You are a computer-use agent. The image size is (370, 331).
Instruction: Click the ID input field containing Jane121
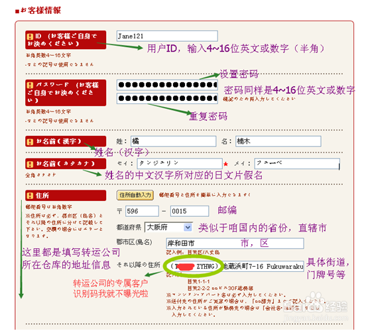[x=167, y=36]
